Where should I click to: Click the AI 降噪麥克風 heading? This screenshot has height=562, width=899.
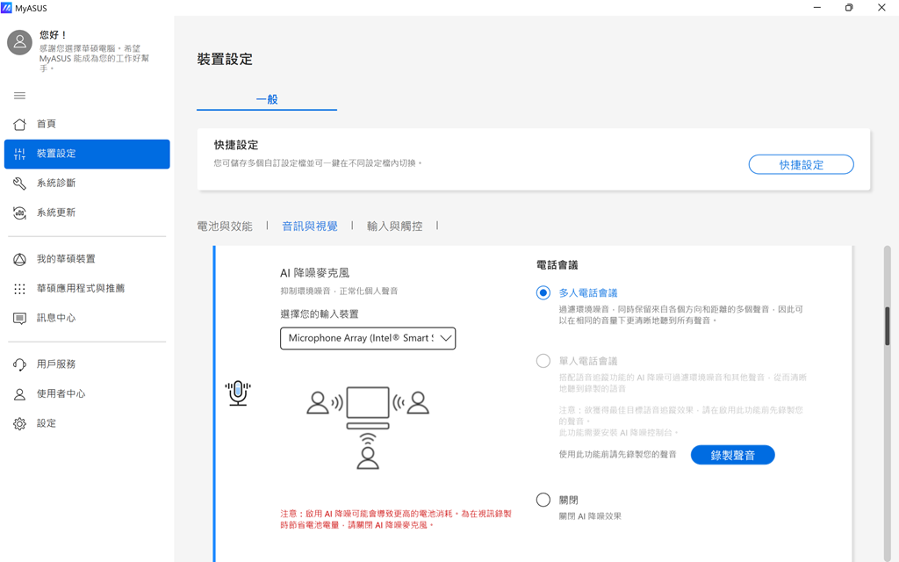coord(314,273)
